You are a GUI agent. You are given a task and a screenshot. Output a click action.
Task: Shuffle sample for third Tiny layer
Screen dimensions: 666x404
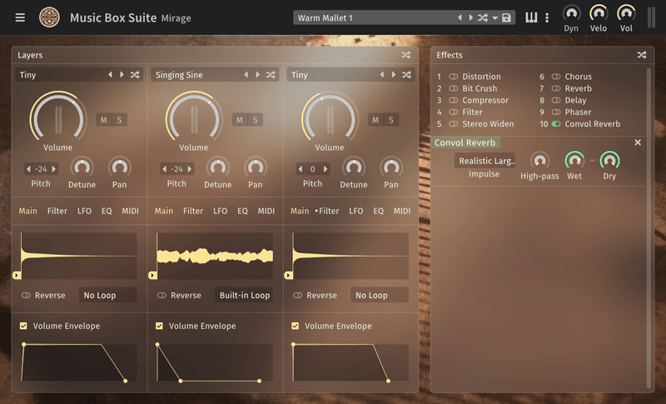406,75
